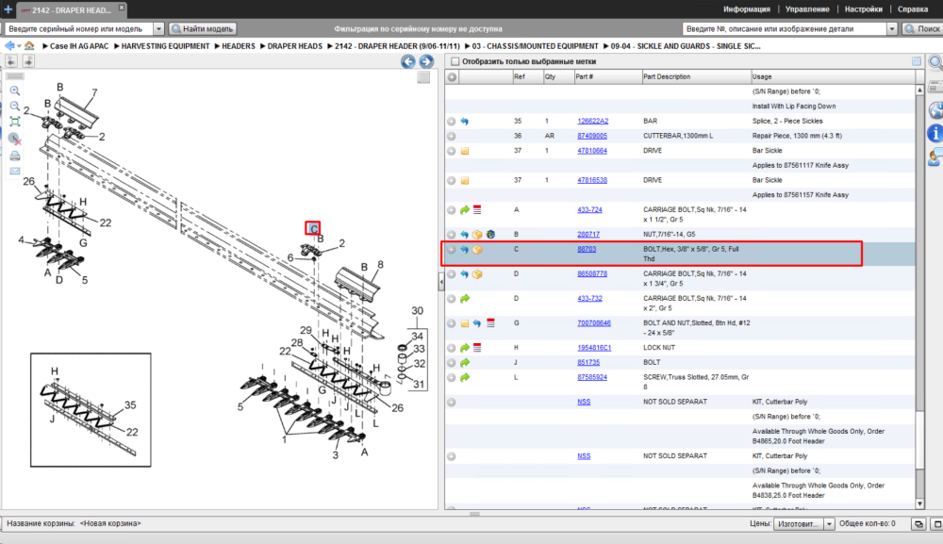Toggle add circle for part 1954816C1
This screenshot has height=544, width=943.
(x=452, y=348)
